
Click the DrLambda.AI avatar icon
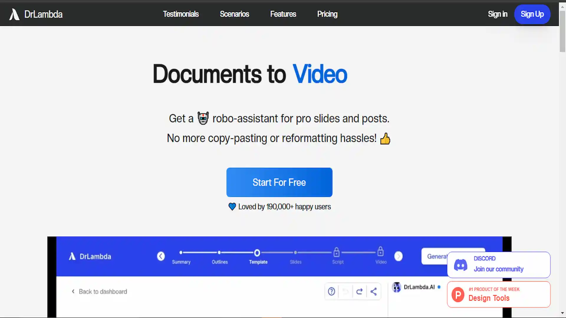396,287
